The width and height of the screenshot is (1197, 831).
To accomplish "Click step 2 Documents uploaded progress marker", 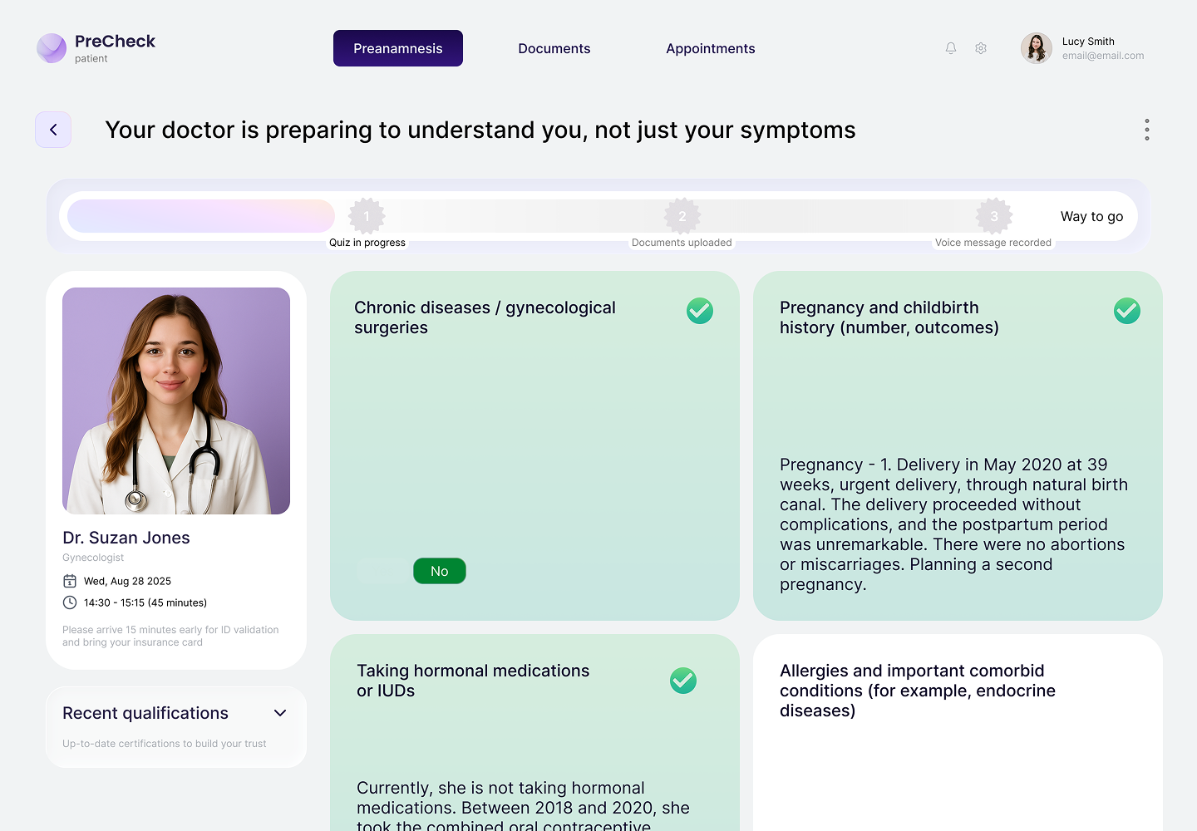I will tap(682, 216).
